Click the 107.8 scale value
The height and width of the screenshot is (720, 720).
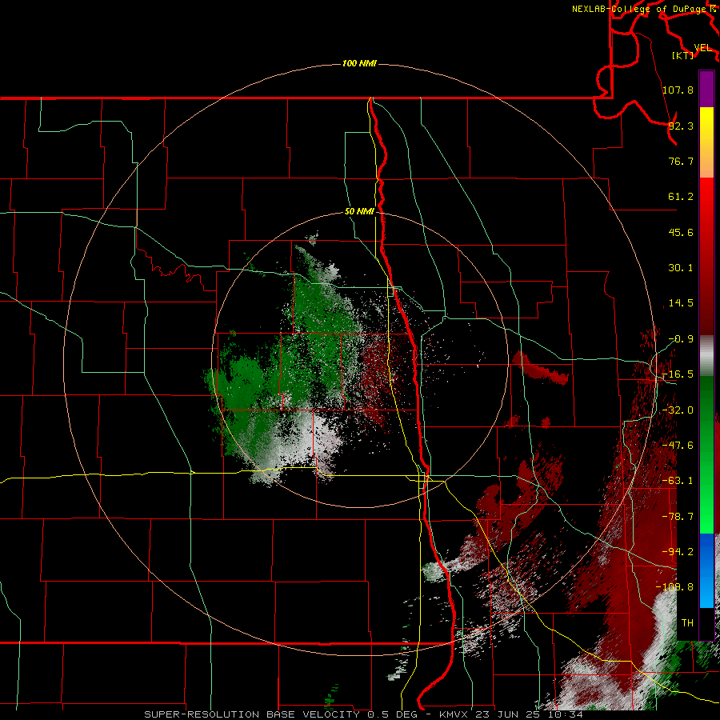point(678,90)
